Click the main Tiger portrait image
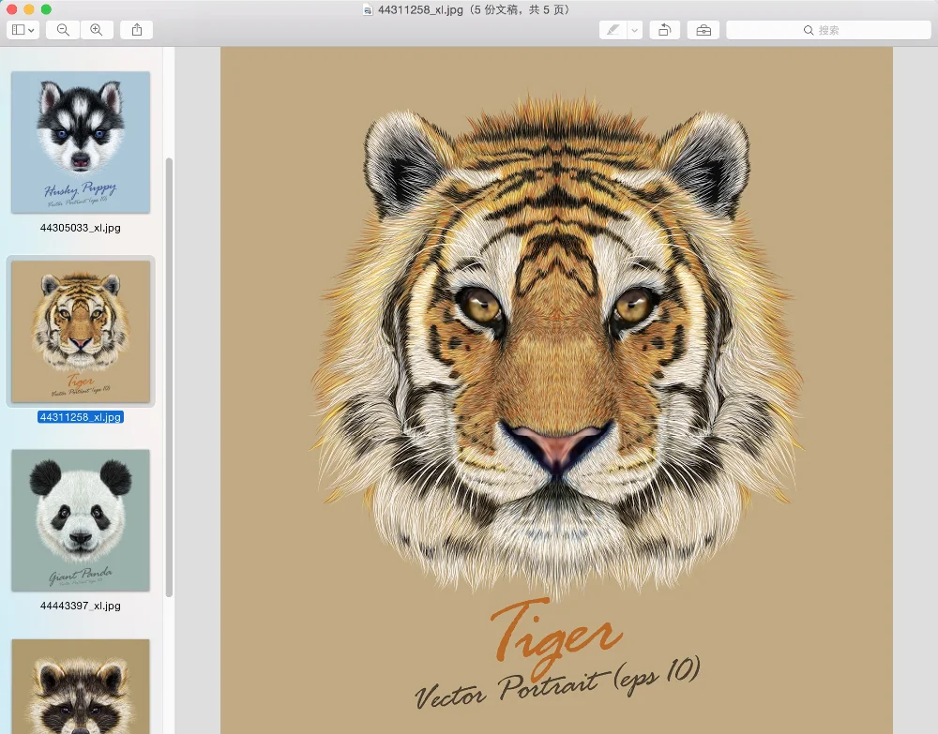 (556, 390)
